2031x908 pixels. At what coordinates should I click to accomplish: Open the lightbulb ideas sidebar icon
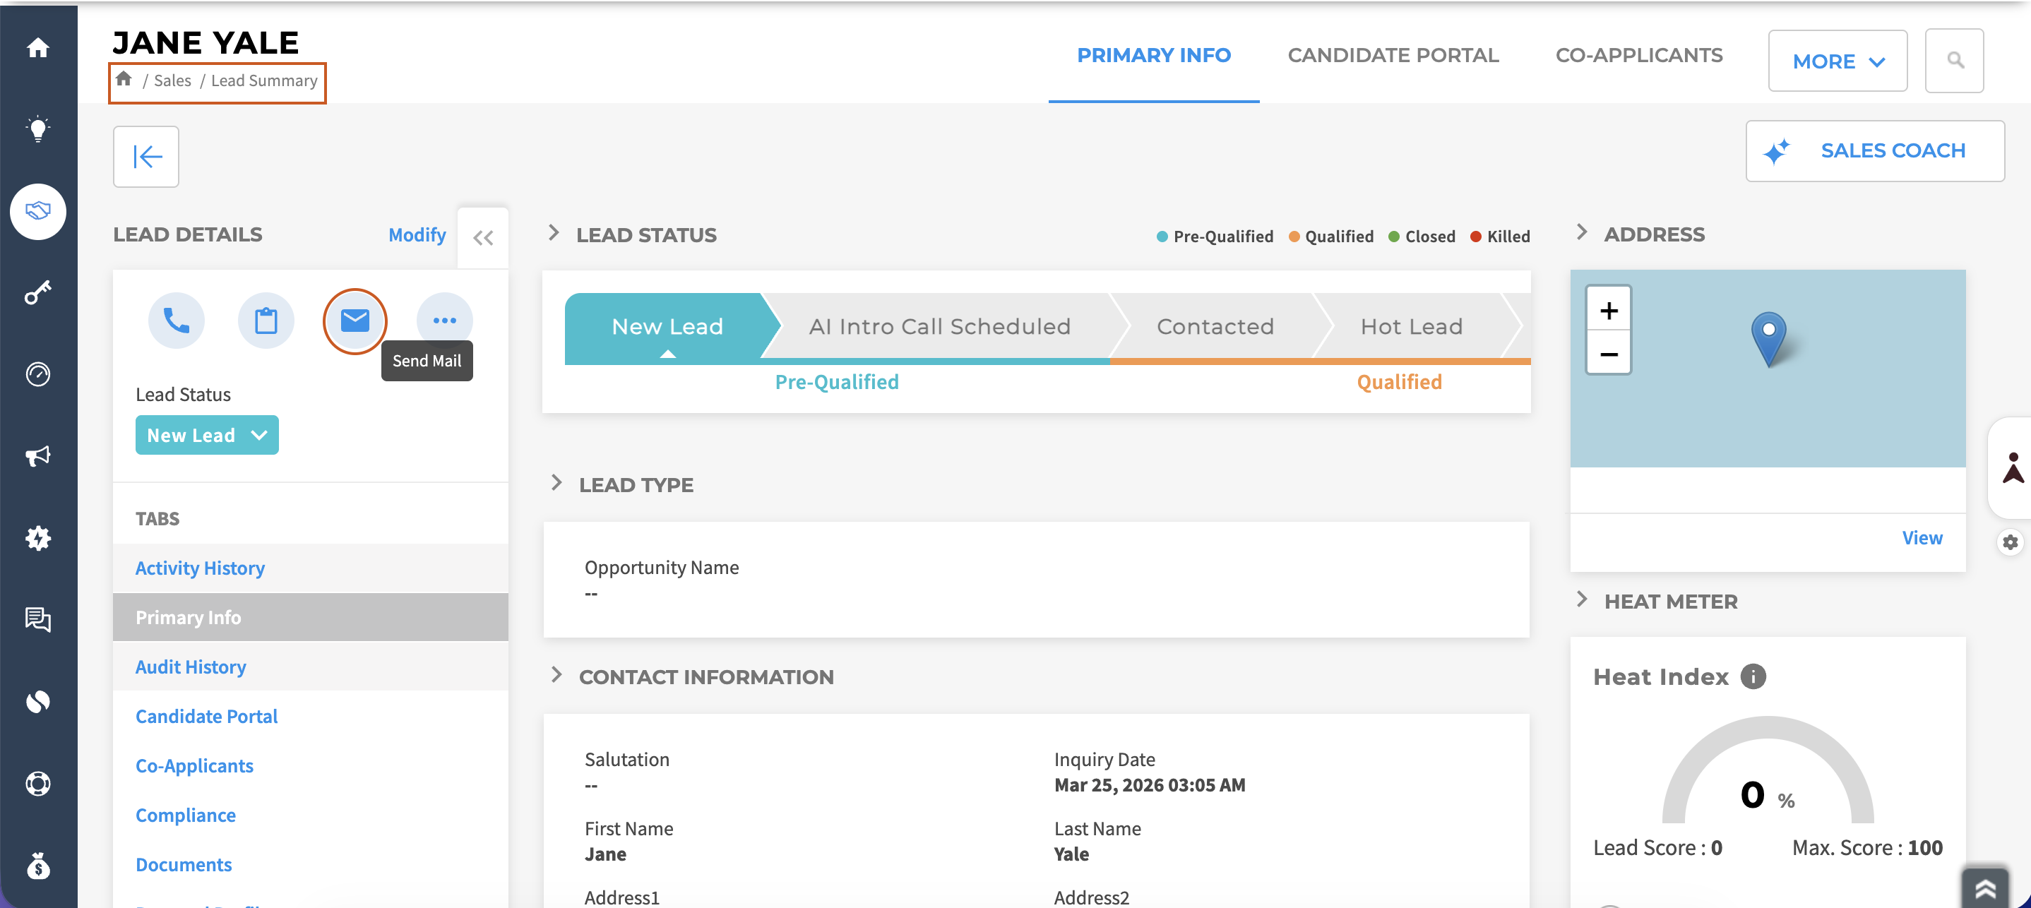pyautogui.click(x=38, y=129)
